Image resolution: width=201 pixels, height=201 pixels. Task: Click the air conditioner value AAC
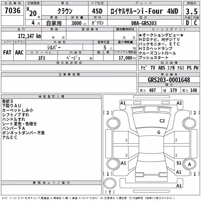[x=19, y=53]
